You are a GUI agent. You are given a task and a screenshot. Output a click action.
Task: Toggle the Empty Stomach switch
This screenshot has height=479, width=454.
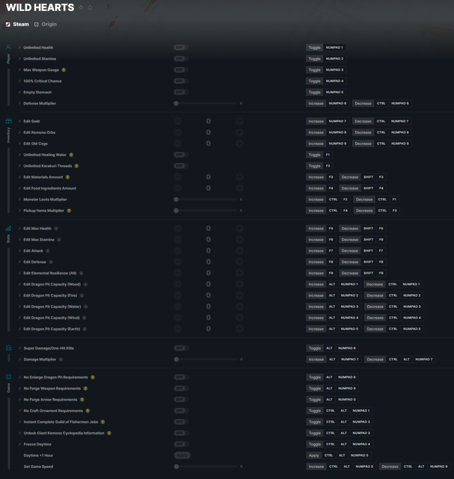tap(181, 92)
